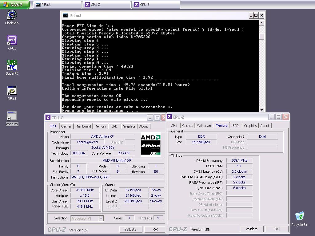
Task: Activate the second CPU-Z taskbar button
Action: point(156,5)
